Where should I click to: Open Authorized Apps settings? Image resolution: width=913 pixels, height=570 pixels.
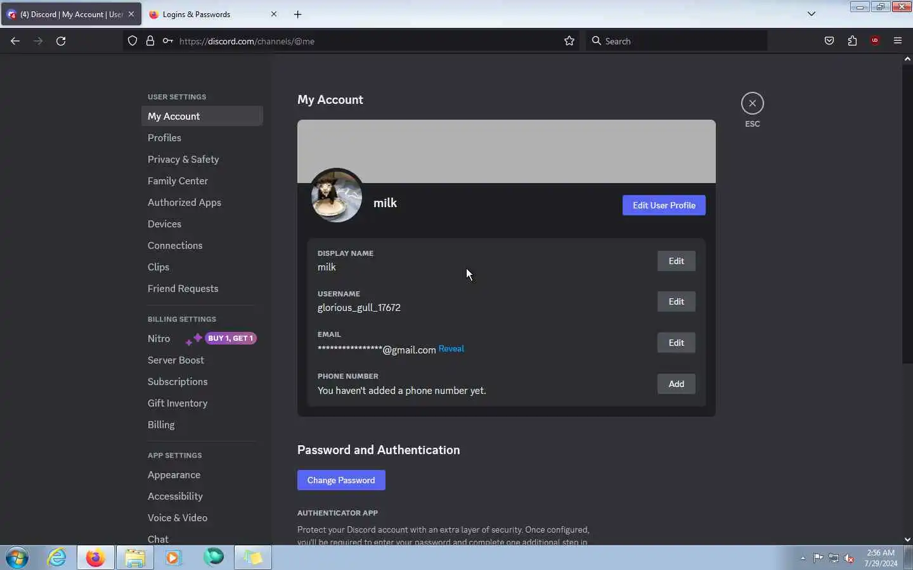pyautogui.click(x=202, y=202)
